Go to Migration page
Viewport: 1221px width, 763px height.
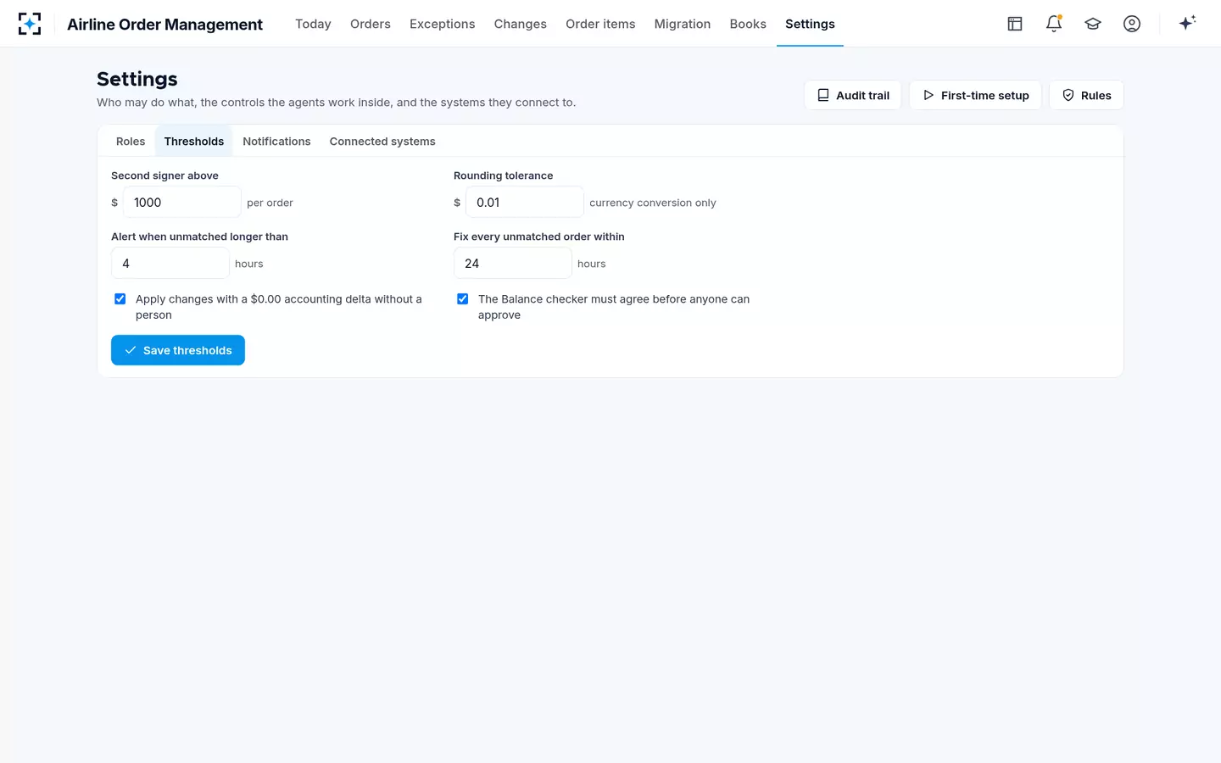click(x=683, y=24)
